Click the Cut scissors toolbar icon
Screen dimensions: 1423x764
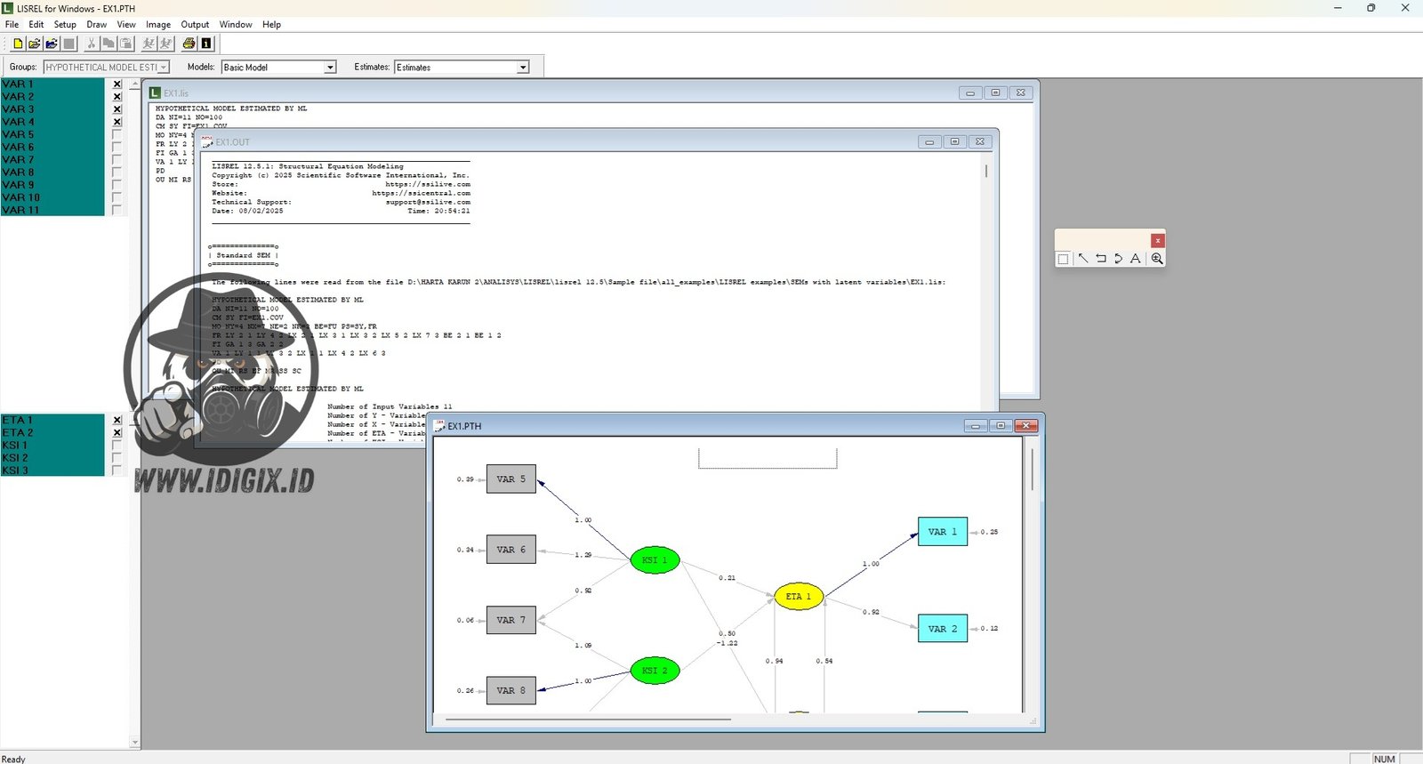91,44
